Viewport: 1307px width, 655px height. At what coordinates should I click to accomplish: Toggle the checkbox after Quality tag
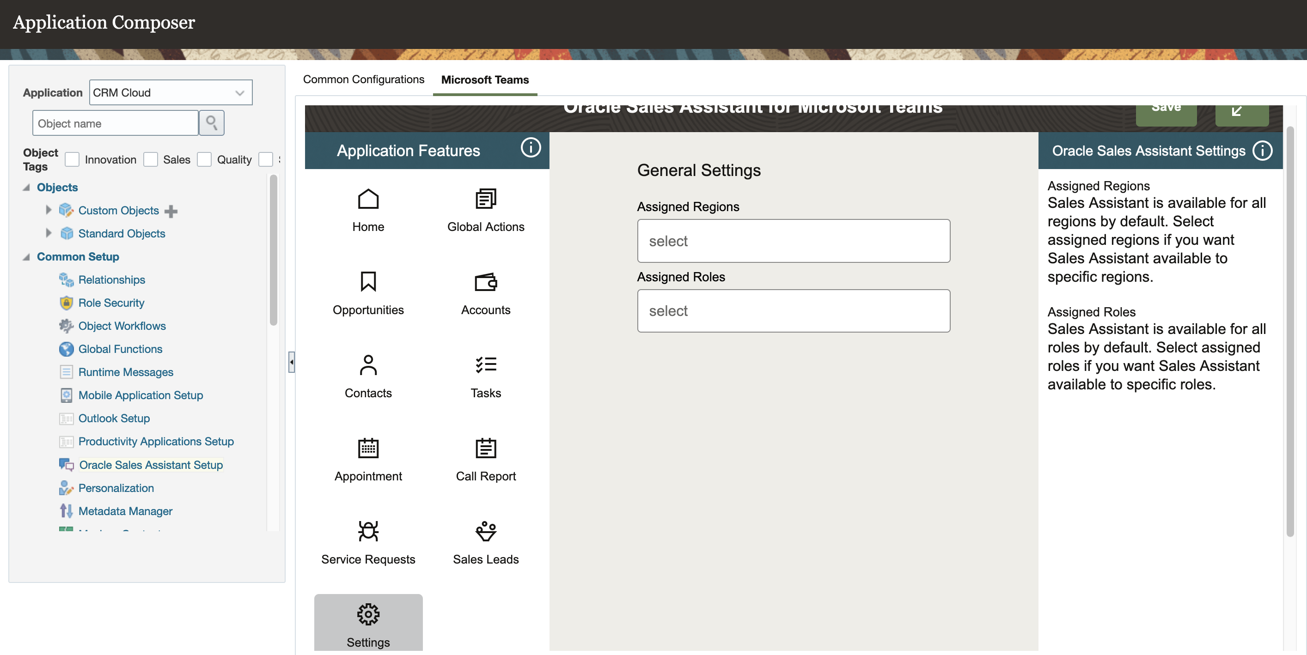tap(265, 159)
